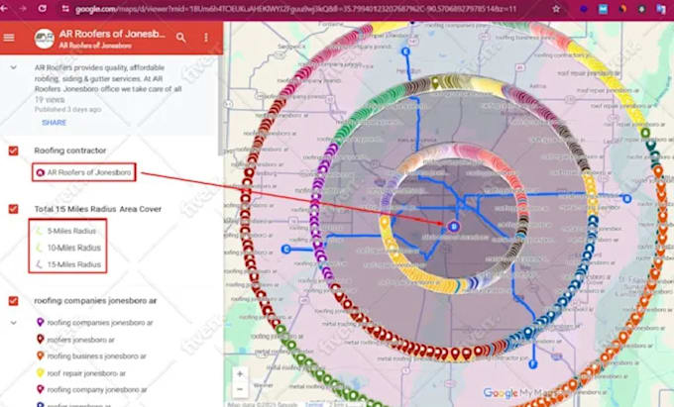
Task: Go back in the browser
Action: 4,8
